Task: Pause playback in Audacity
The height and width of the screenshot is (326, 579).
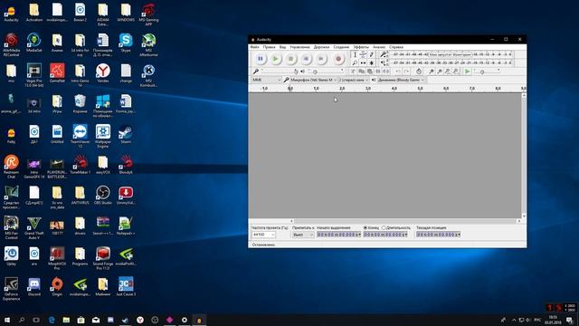Action: (x=261, y=59)
